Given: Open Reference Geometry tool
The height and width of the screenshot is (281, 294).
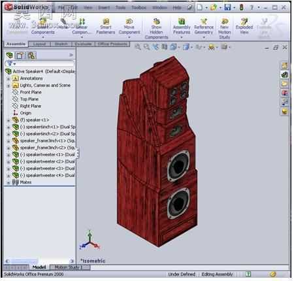Looking at the screenshot, I should (x=204, y=27).
